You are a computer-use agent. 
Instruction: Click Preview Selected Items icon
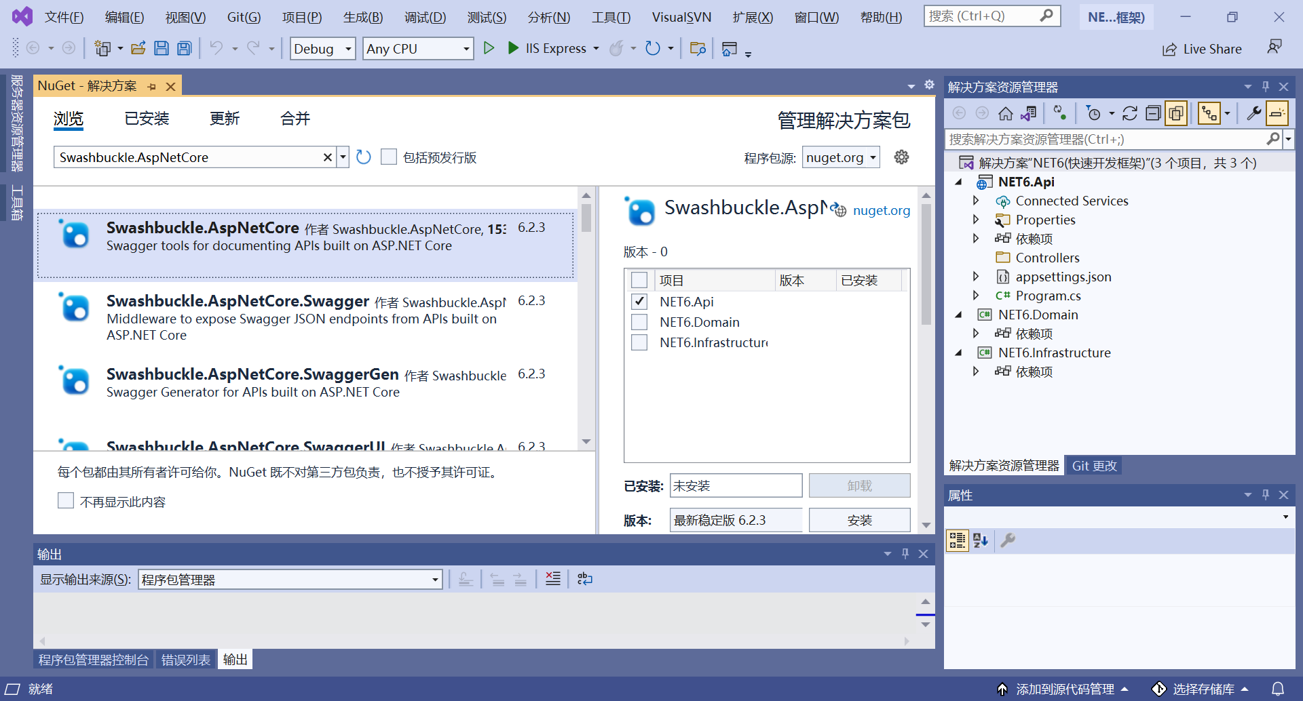point(1277,113)
